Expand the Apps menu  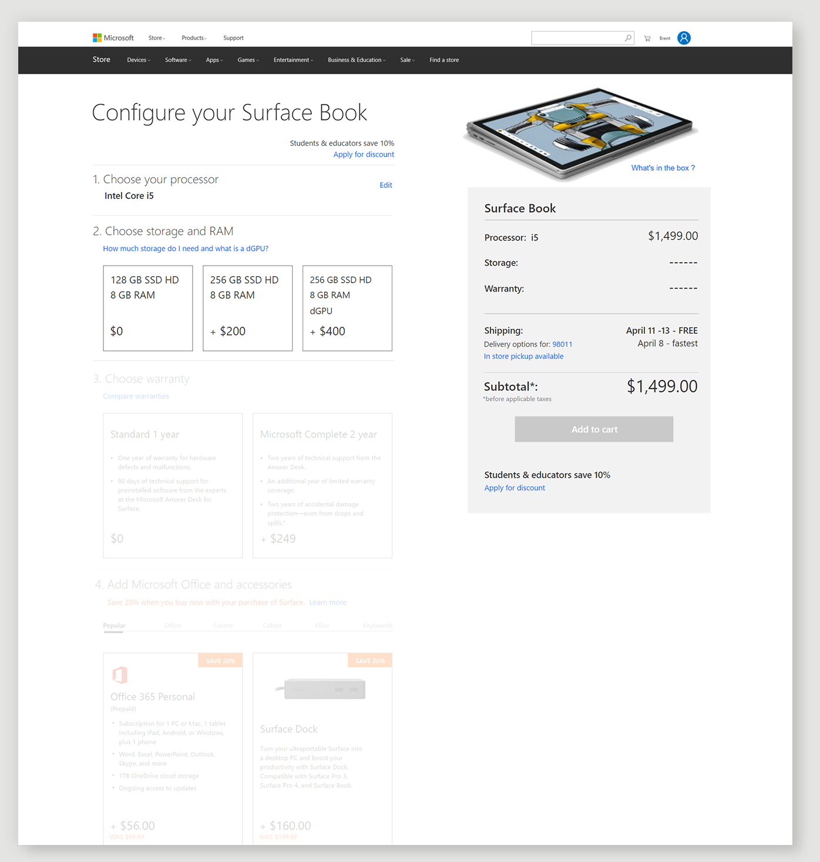[x=214, y=60]
